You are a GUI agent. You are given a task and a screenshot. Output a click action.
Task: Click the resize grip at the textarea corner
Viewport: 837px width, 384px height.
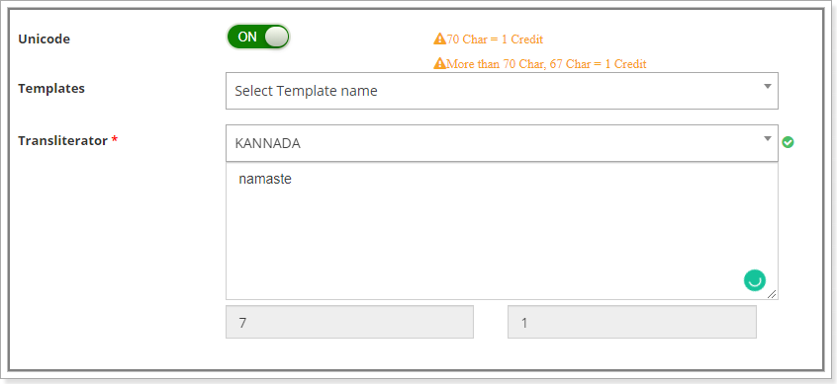[x=773, y=294]
